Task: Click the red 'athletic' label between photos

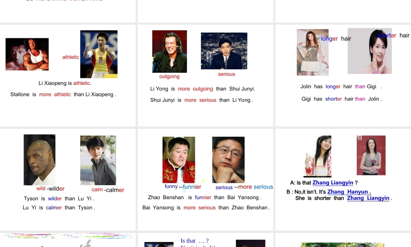Action: click(71, 57)
